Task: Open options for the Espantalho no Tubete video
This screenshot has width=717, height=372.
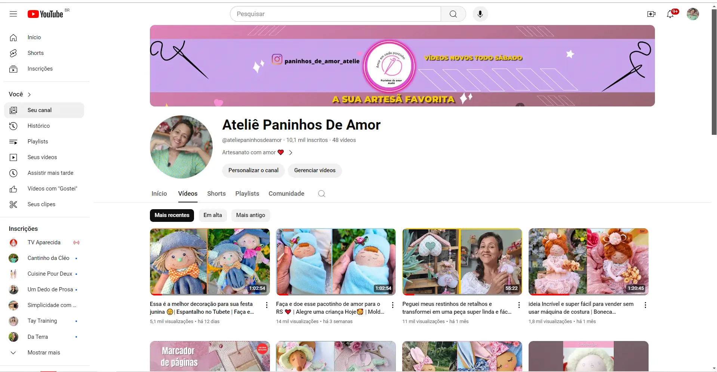Action: point(267,305)
